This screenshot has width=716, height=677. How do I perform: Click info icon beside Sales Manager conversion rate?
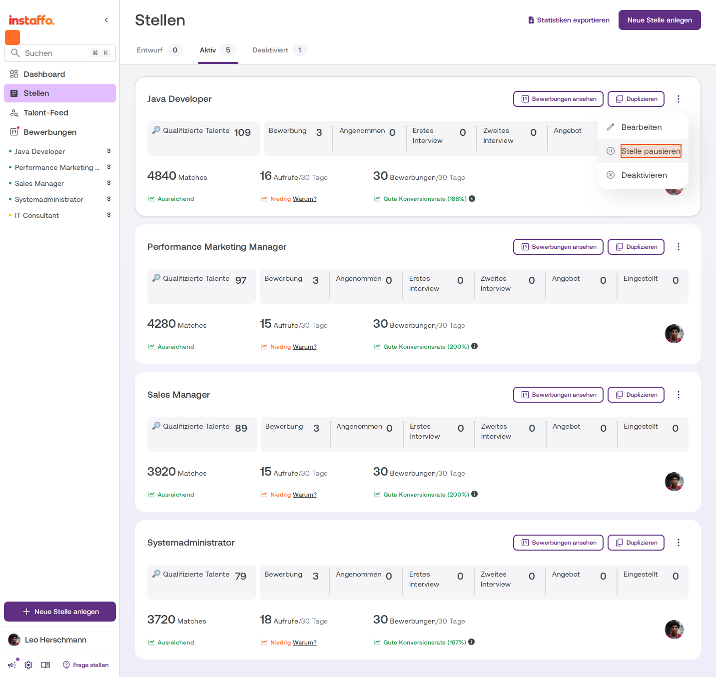click(x=475, y=494)
